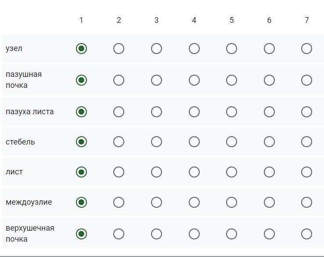The image size is (324, 257).
Task: Click the column header 4
Action: pyautogui.click(x=194, y=20)
